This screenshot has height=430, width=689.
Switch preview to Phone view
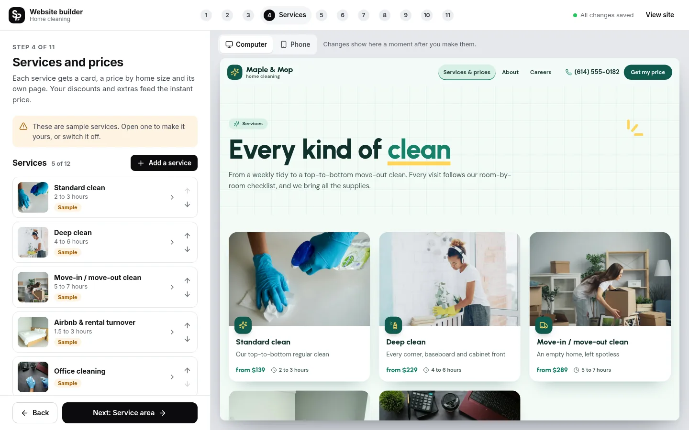(295, 44)
